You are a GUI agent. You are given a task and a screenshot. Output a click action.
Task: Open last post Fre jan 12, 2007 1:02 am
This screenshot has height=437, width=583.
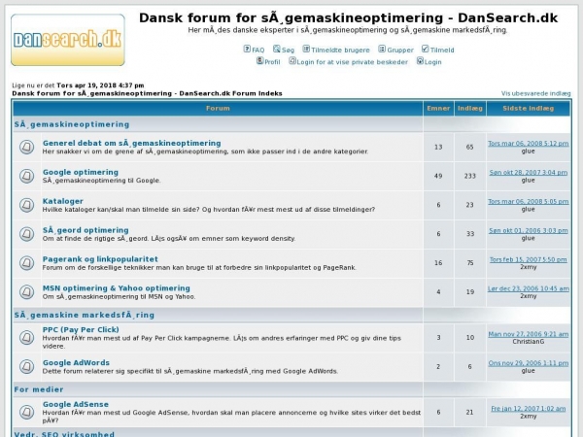coord(528,409)
